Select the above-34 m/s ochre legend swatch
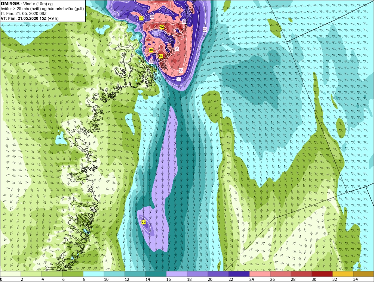Image resolution: width=374 pixels, height=282 pixels. click(363, 274)
